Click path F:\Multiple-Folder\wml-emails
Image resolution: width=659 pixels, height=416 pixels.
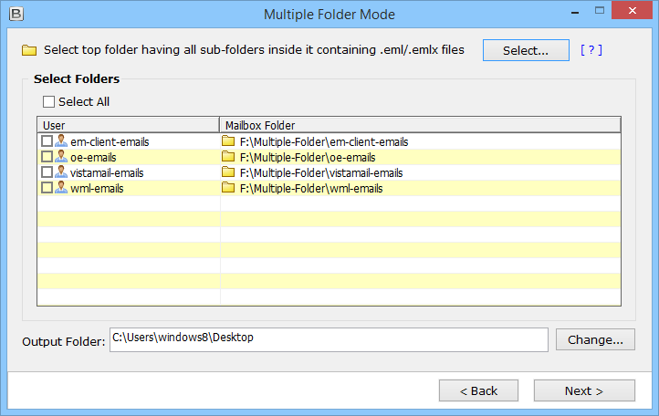311,189
